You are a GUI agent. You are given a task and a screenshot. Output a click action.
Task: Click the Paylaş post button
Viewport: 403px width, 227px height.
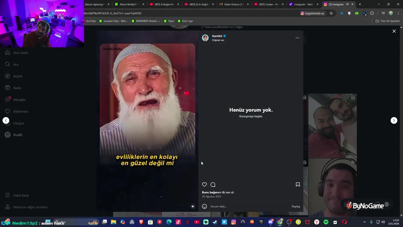pos(296,207)
